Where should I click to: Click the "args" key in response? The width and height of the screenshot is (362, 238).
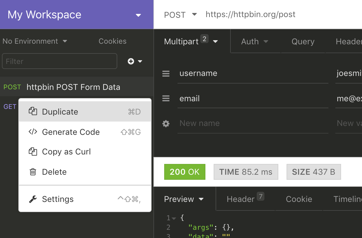tap(201, 228)
